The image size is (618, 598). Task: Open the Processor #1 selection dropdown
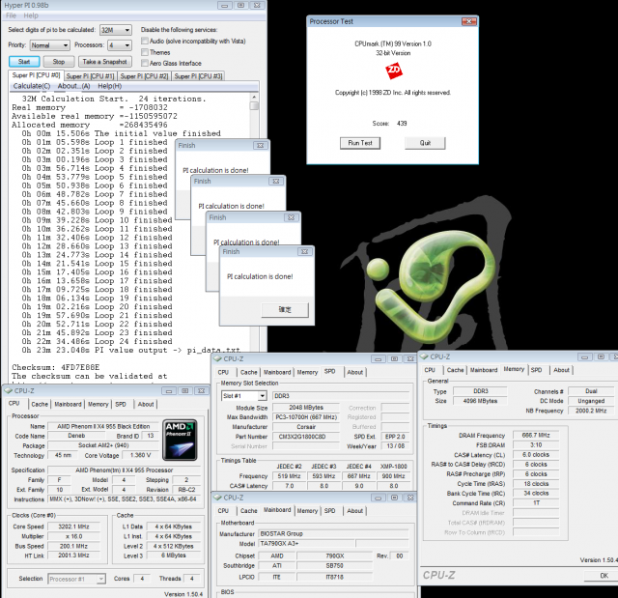click(x=77, y=579)
